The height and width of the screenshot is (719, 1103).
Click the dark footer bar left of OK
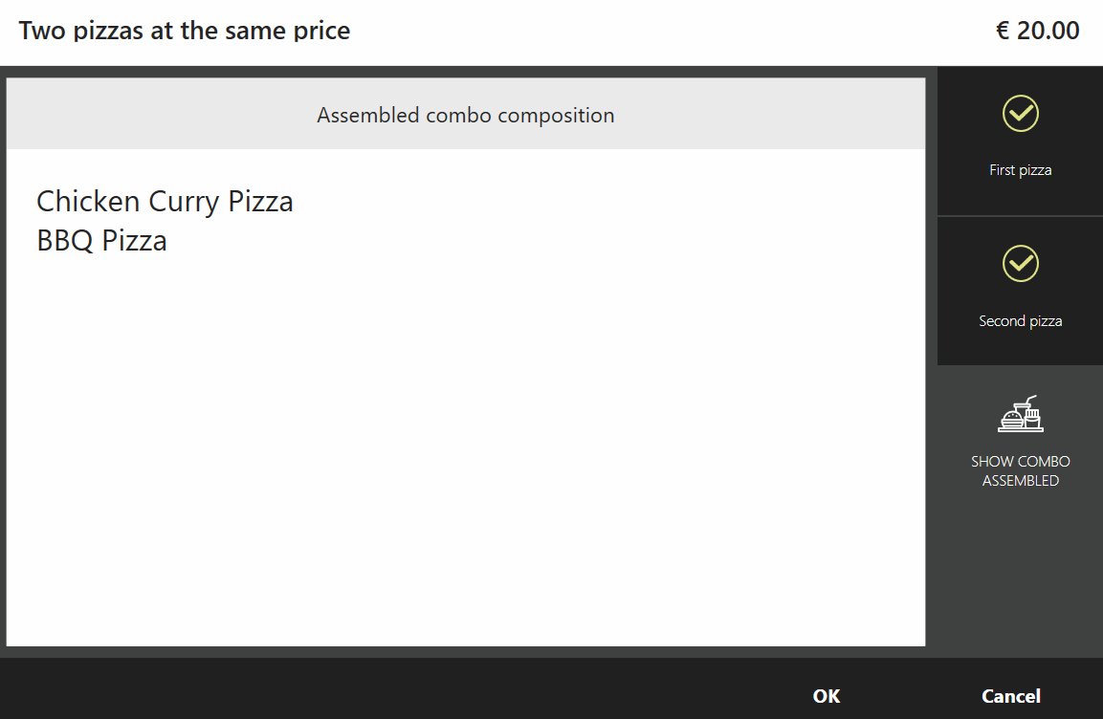(383, 690)
